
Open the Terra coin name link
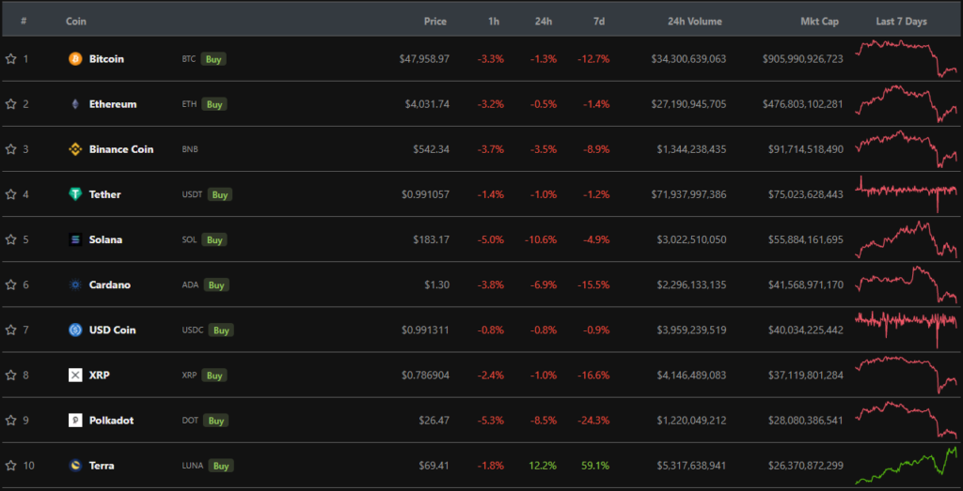coord(102,466)
